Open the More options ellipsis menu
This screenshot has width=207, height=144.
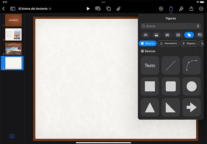pyautogui.click(x=201, y=9)
